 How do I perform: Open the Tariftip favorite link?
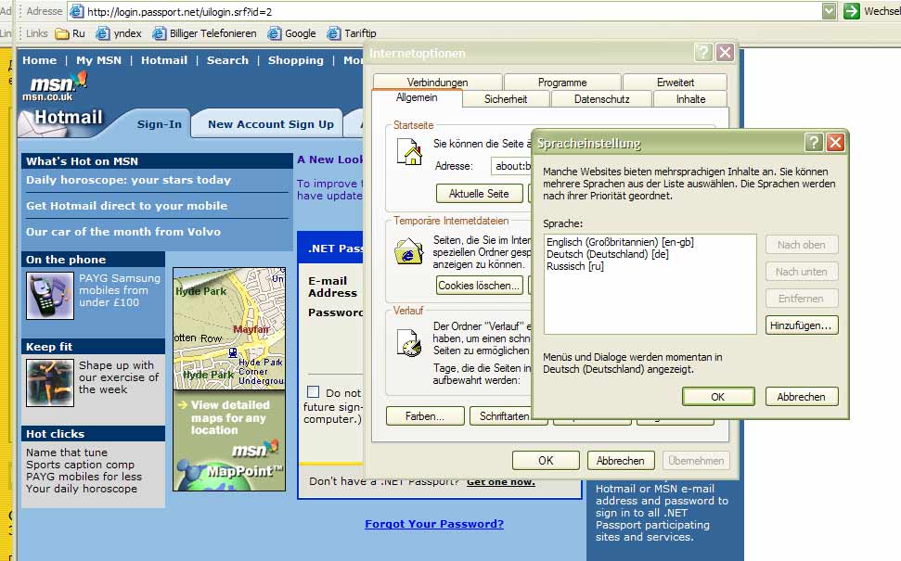click(352, 33)
